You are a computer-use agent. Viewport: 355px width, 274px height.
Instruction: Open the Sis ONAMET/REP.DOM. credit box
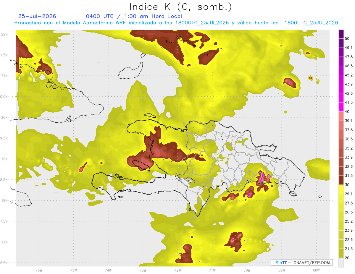301,262
